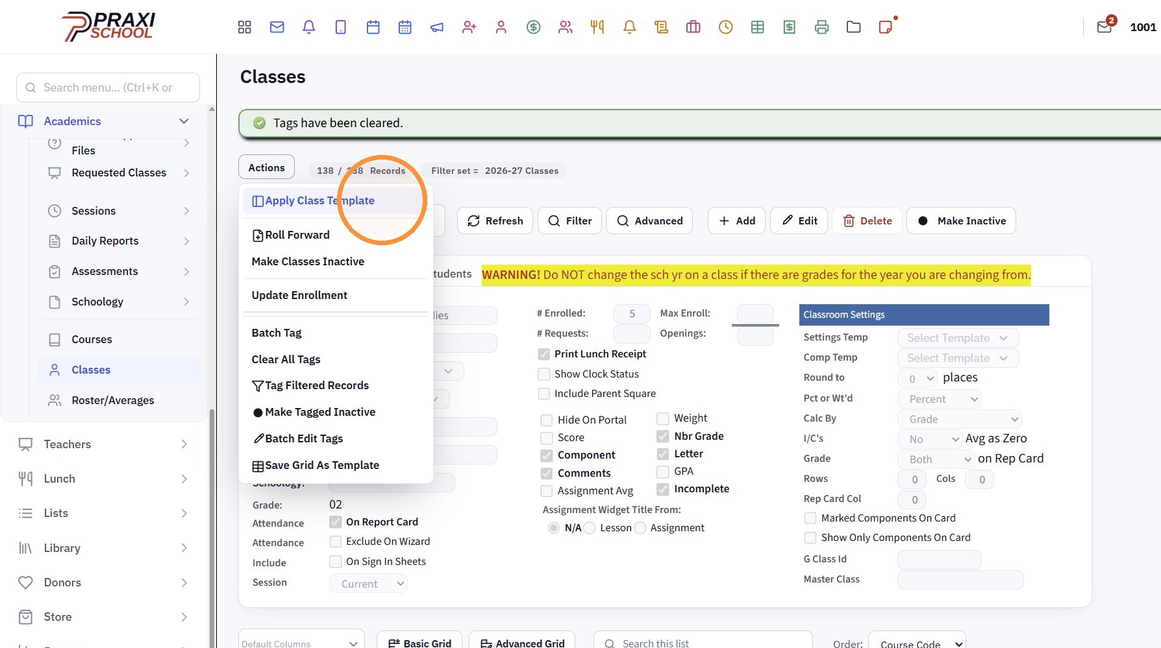Viewport: 1161px width, 648px height.
Task: Click the two-people group icon in toolbar
Action: pyautogui.click(x=566, y=27)
